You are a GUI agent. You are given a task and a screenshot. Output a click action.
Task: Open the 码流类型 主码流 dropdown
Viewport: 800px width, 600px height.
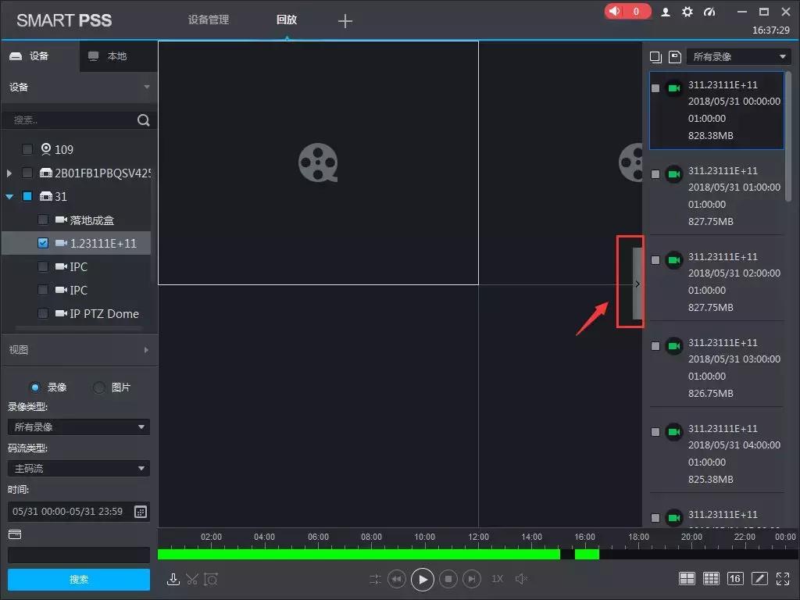(x=78, y=469)
